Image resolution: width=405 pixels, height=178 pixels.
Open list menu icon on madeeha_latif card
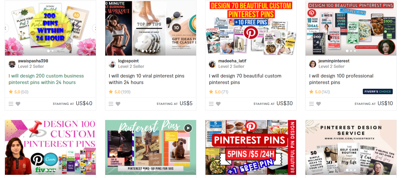pyautogui.click(x=211, y=104)
